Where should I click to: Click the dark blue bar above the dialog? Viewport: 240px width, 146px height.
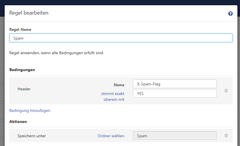tap(120, 2)
